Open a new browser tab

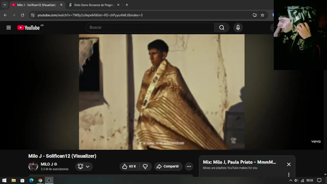[127, 5]
